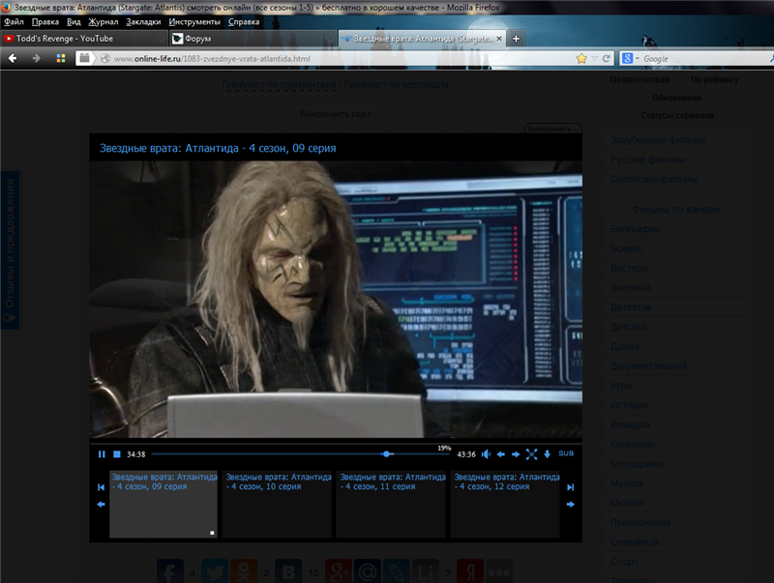Open the Статусы сериалов sidebar link

point(677,116)
